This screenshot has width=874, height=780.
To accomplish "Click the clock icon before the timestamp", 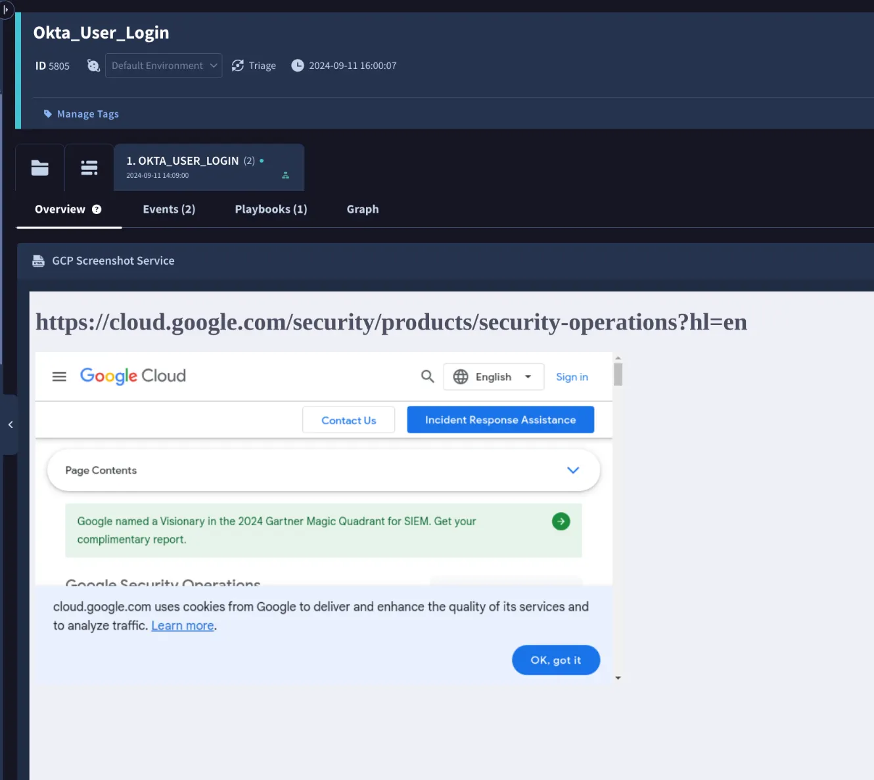I will (x=297, y=65).
